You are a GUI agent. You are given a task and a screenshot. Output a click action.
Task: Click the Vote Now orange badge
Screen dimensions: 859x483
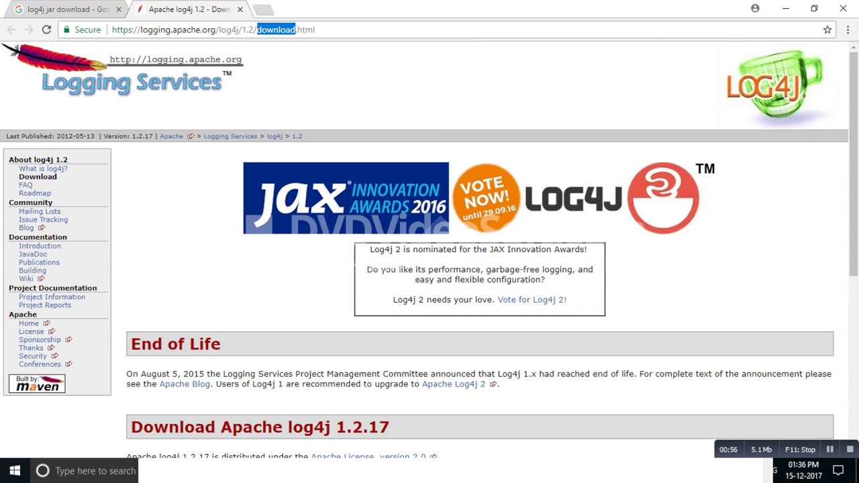pos(486,198)
